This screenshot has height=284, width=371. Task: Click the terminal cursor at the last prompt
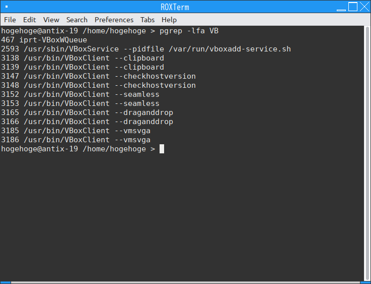tap(162, 149)
